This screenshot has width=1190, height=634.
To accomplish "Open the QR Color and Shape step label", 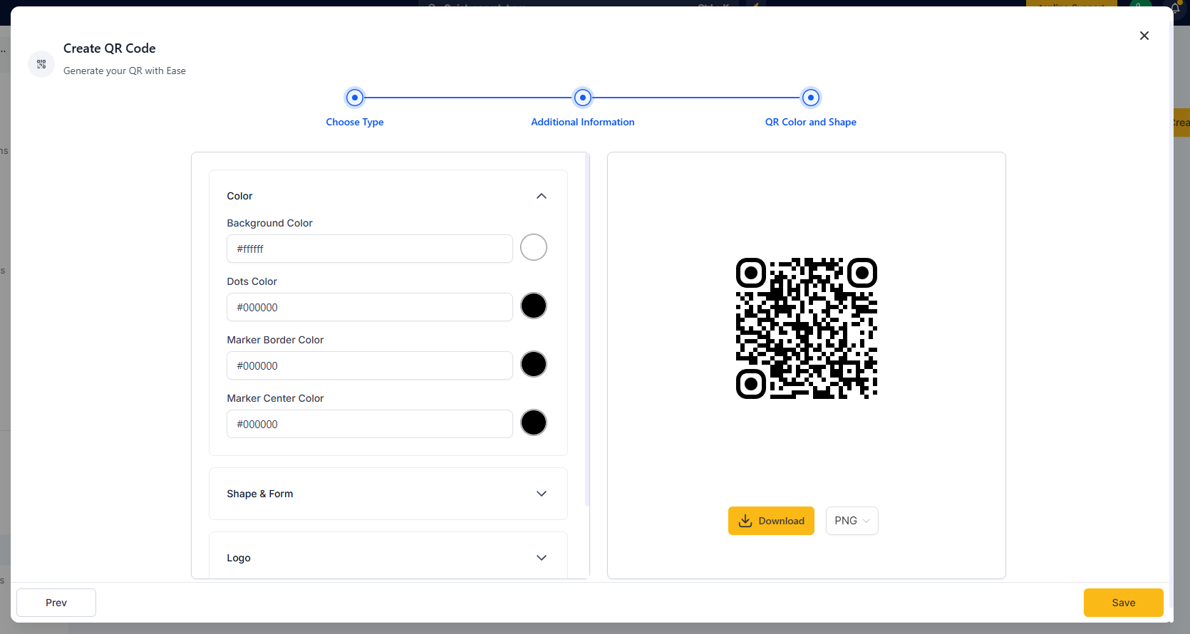I will [x=811, y=122].
